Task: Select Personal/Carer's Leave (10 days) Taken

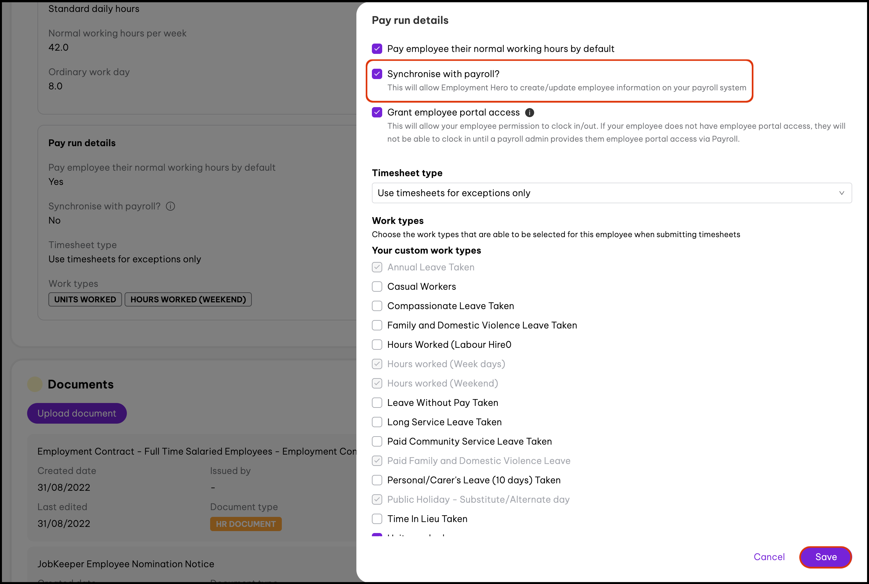Action: [x=377, y=480]
